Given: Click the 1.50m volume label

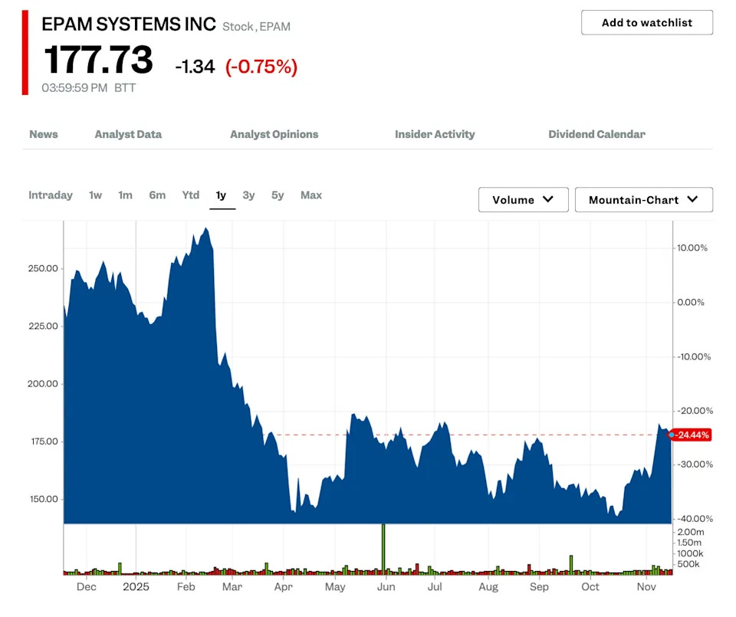Looking at the screenshot, I should click(689, 543).
